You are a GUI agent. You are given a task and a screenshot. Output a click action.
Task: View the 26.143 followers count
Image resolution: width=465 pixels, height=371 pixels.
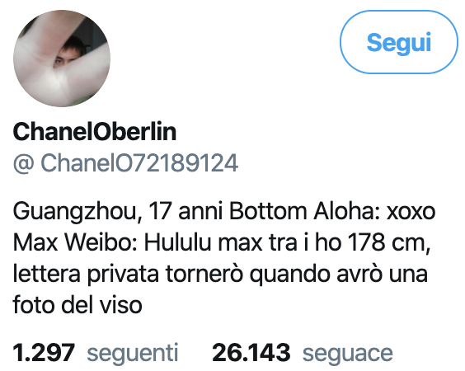click(x=251, y=353)
